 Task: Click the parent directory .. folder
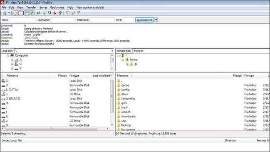tap(193, 81)
